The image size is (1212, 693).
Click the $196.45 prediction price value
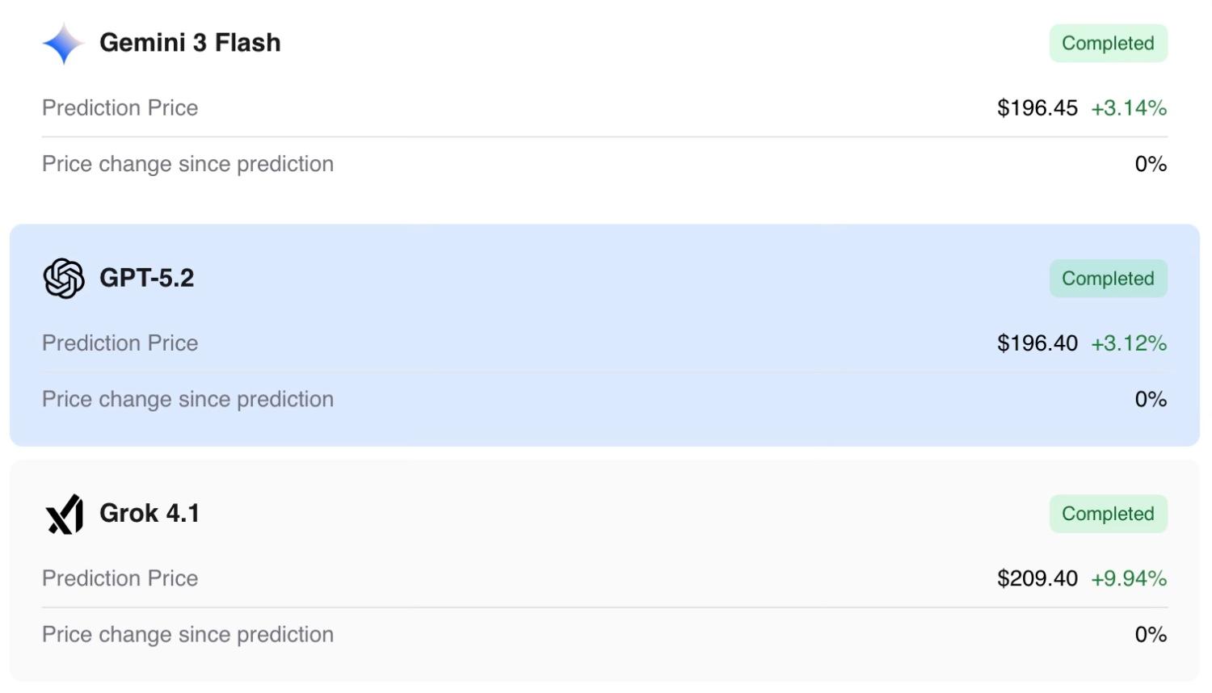click(x=1037, y=108)
